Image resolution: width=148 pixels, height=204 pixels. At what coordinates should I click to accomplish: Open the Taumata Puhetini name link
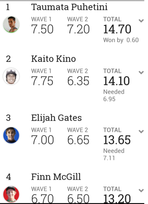click(69, 7)
